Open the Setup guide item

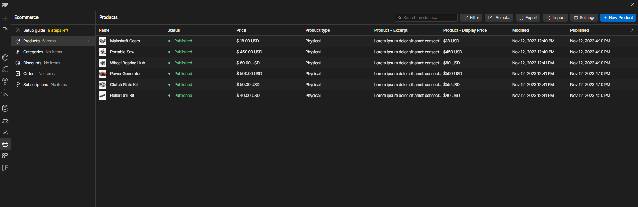click(x=53, y=30)
